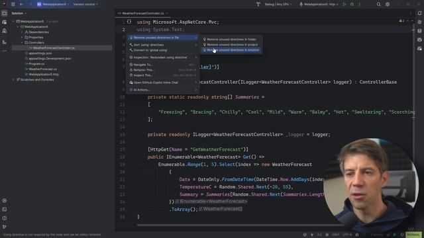
Task: Open the Commit tool window icon
Action: (x=5, y=22)
